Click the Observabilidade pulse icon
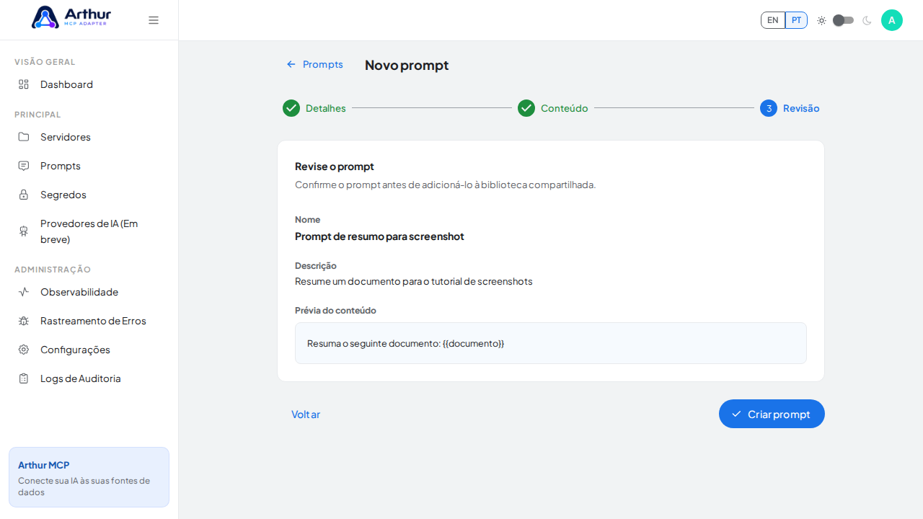The image size is (923, 519). pyautogui.click(x=24, y=292)
